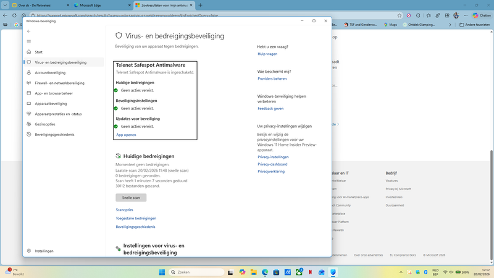494x278 pixels.
Task: Start a Snelle scan
Action: (131, 198)
